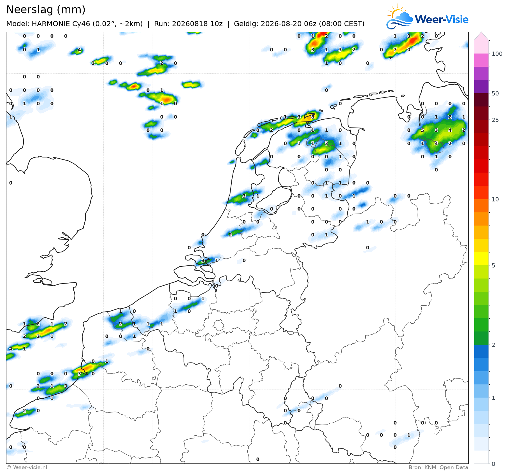511x471 pixels.
Task: Click the orange 10 mm legend color
Action: (481, 206)
